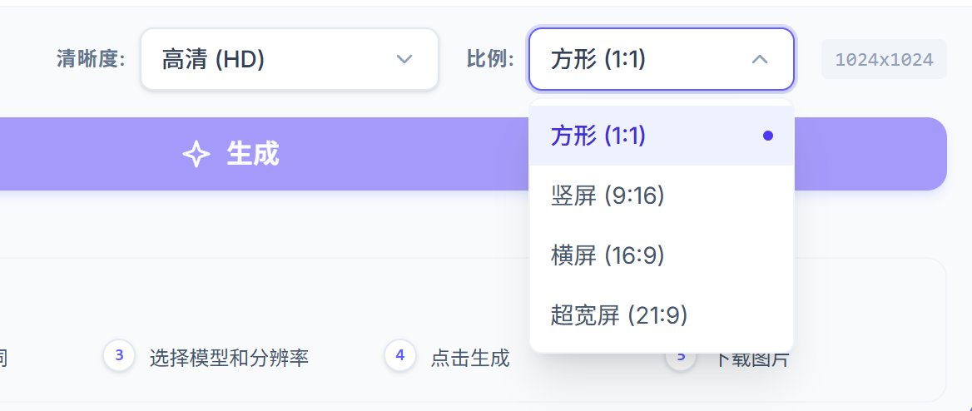Click the selected dot beside 方形 (1:1)

coord(767,136)
